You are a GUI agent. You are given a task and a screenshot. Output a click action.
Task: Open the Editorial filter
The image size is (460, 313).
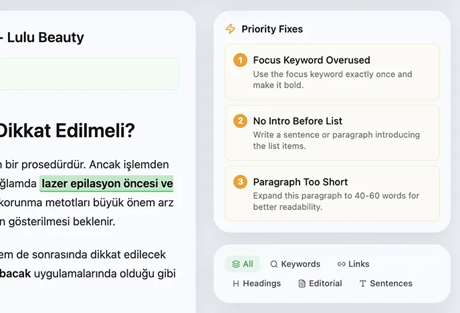point(320,284)
